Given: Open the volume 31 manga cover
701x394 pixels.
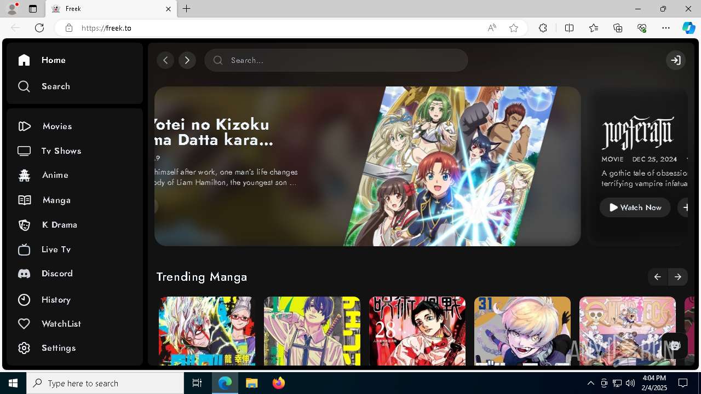Looking at the screenshot, I should [522, 331].
